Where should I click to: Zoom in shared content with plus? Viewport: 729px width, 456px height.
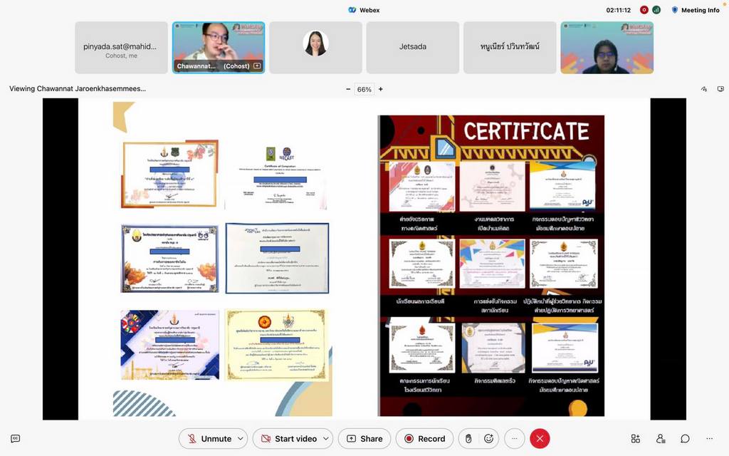point(381,90)
